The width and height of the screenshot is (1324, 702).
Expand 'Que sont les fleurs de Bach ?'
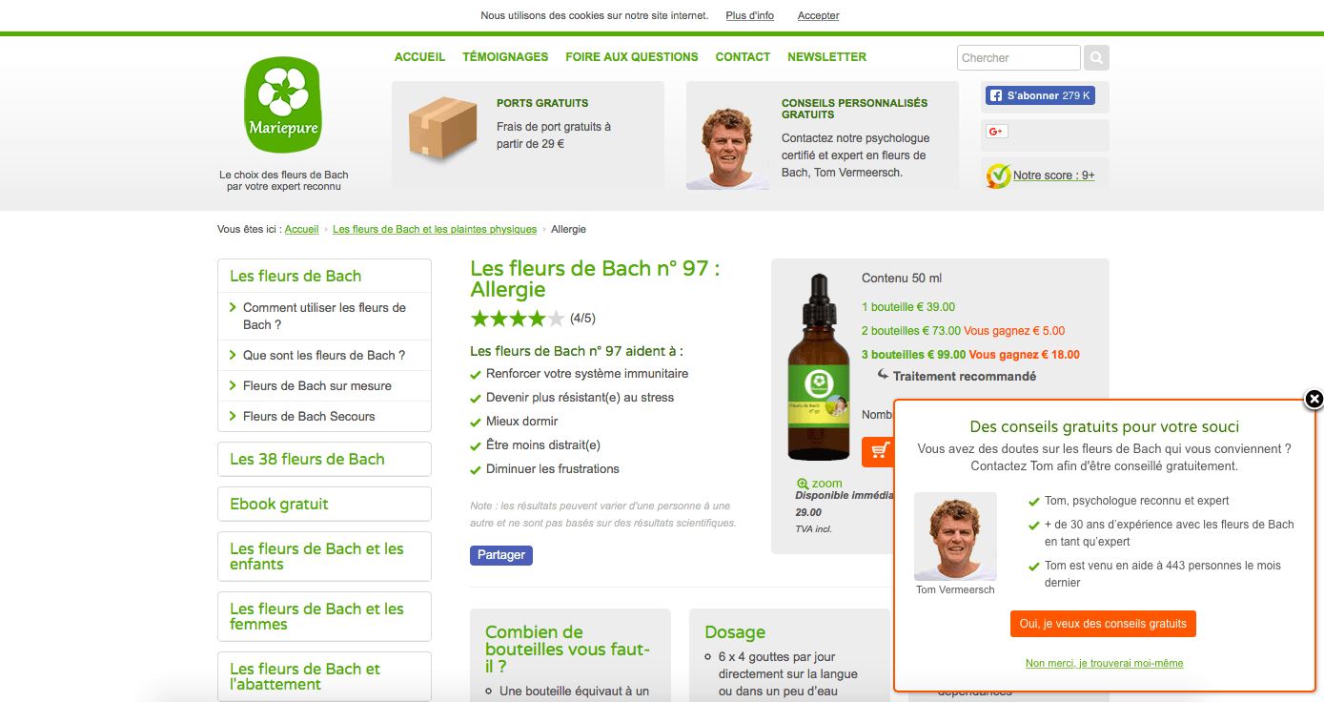(x=324, y=355)
